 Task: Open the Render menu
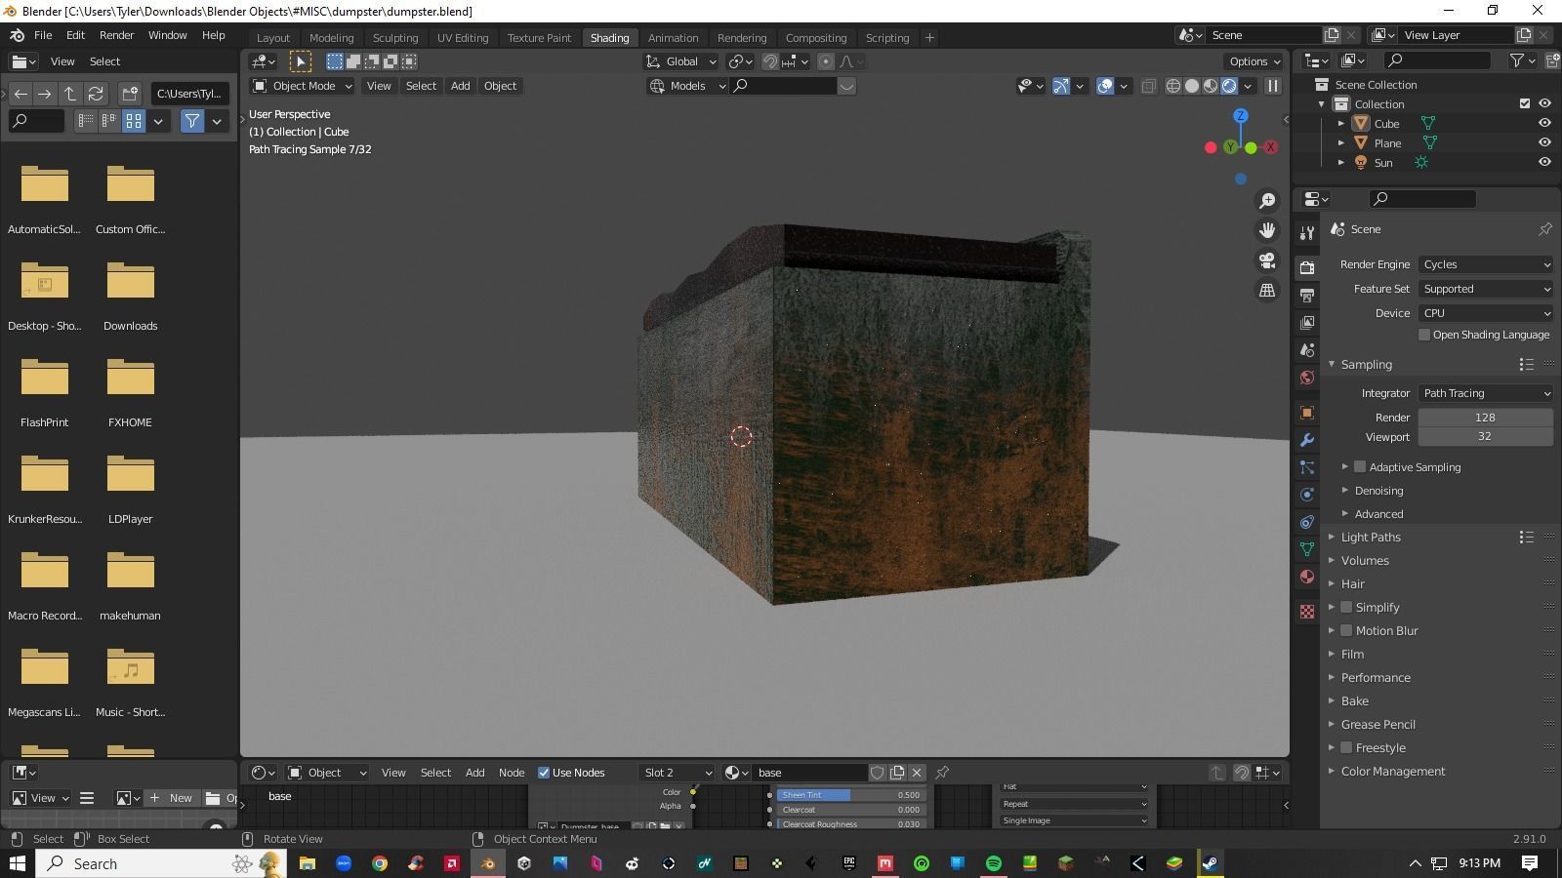tap(116, 35)
